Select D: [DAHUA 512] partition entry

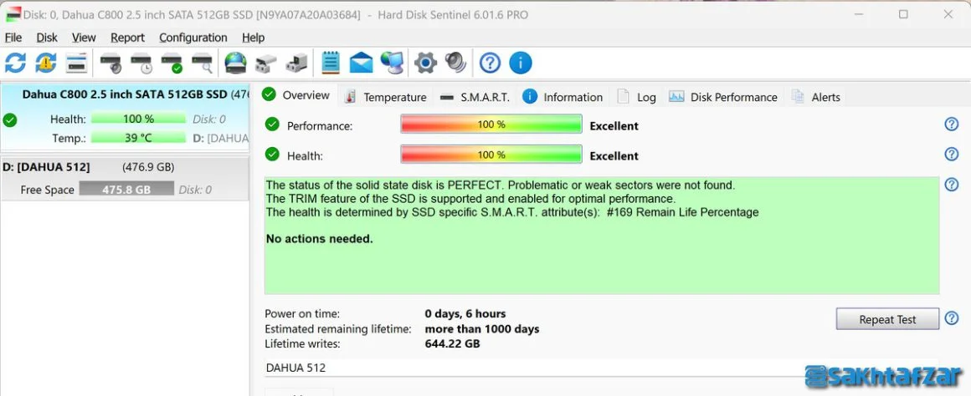(125, 167)
